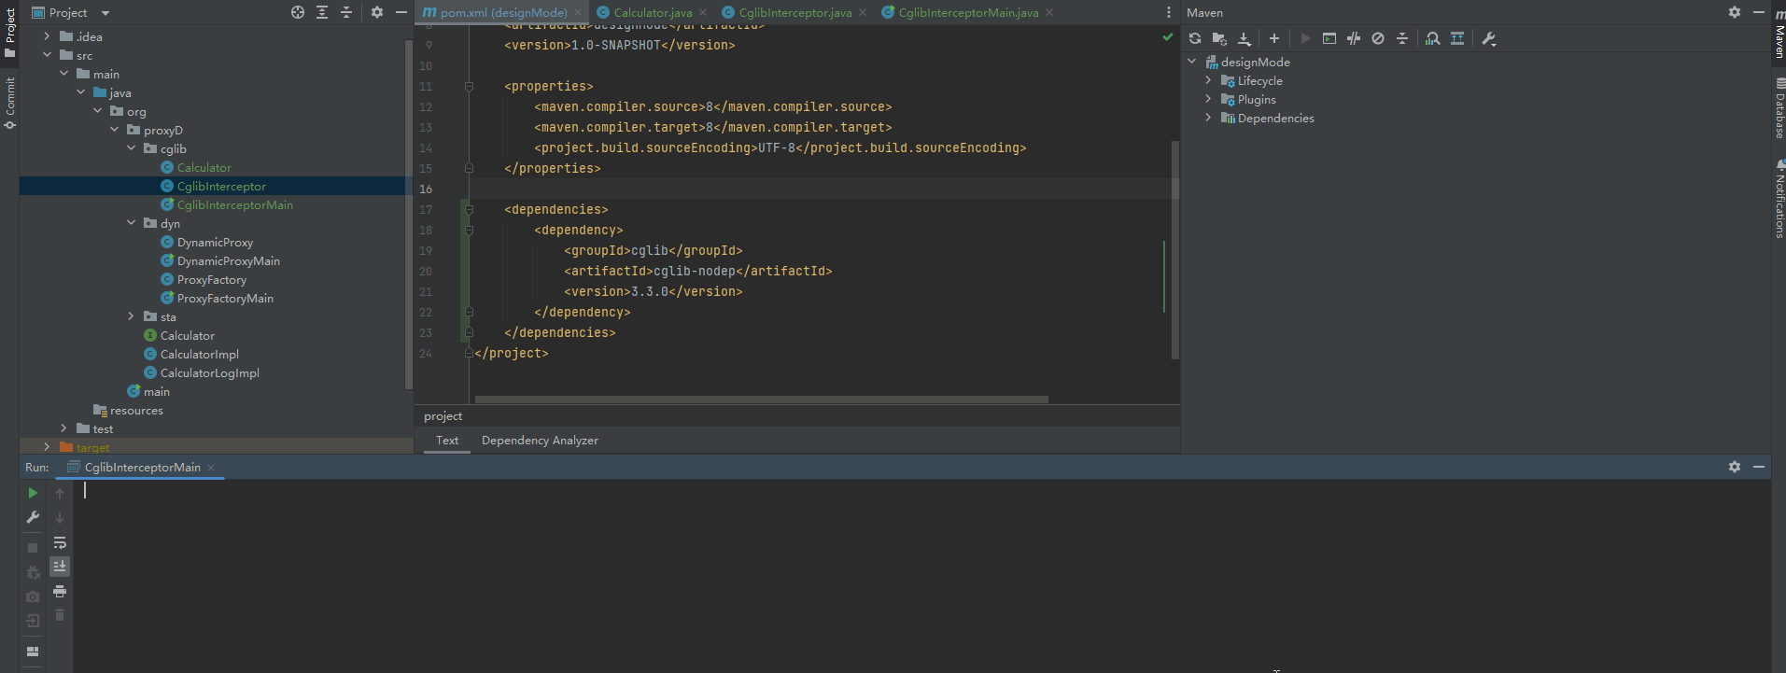Open Run panel layout icon

[x=33, y=652]
